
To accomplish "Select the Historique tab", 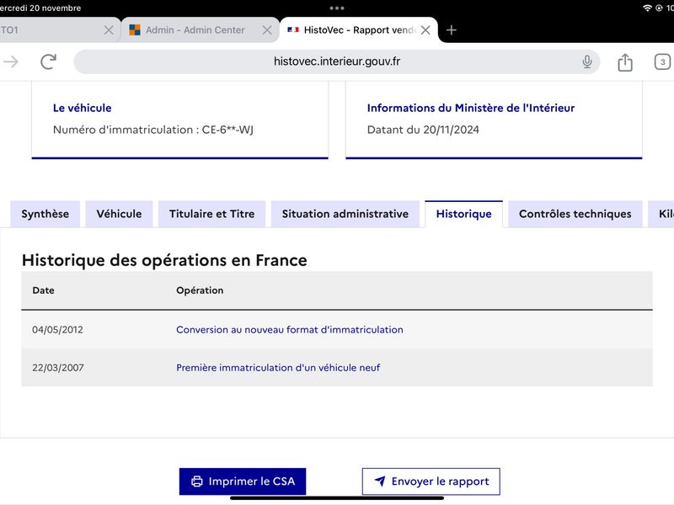I will tap(464, 214).
